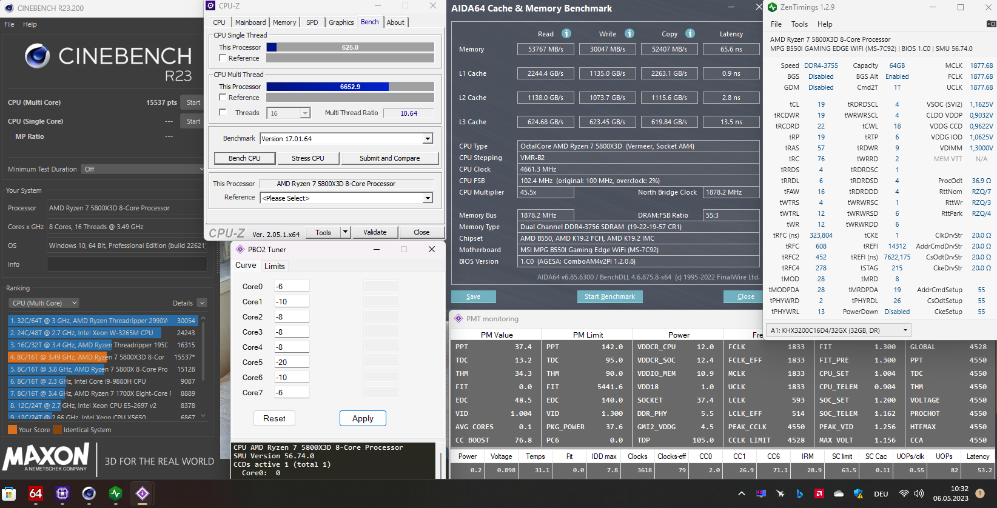Enable Single Thread Reference checkbox in CPU-Z

point(223,58)
